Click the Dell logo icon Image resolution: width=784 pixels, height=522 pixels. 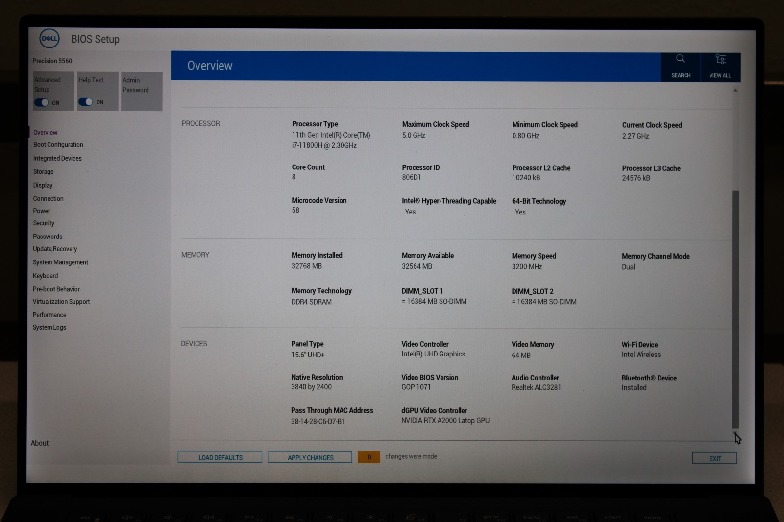49,38
